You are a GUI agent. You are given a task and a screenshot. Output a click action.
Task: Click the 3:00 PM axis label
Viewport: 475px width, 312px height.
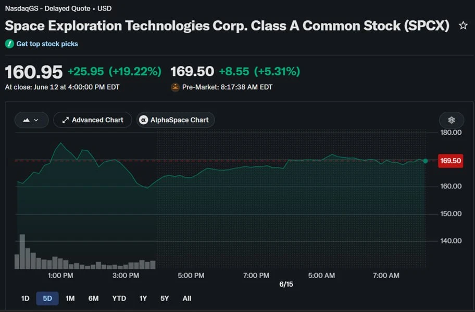point(126,276)
